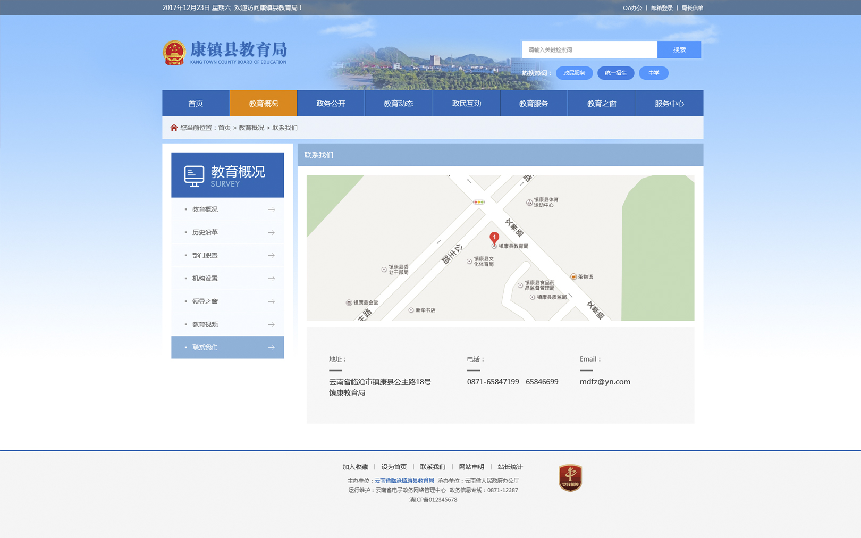Open 领导之窗 in the sidebar
861x538 pixels.
pyautogui.click(x=206, y=301)
